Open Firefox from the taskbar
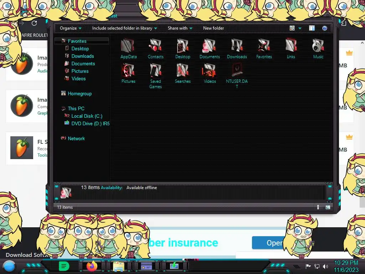The width and height of the screenshot is (365, 274). (x=92, y=266)
